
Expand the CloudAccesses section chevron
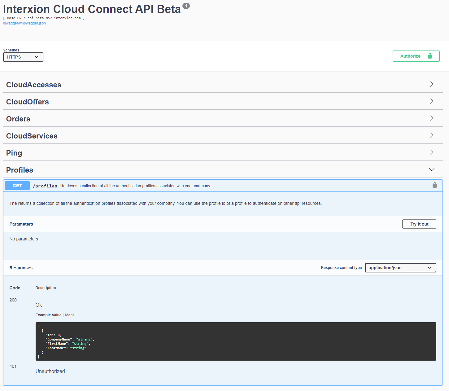point(432,84)
